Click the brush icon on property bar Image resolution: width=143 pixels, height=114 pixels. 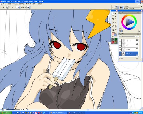3,8
